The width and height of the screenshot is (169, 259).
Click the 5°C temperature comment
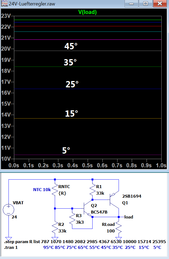[x=157, y=248]
